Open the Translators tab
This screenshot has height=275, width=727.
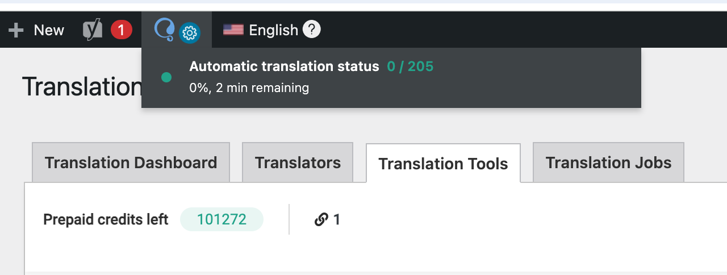[x=298, y=163]
